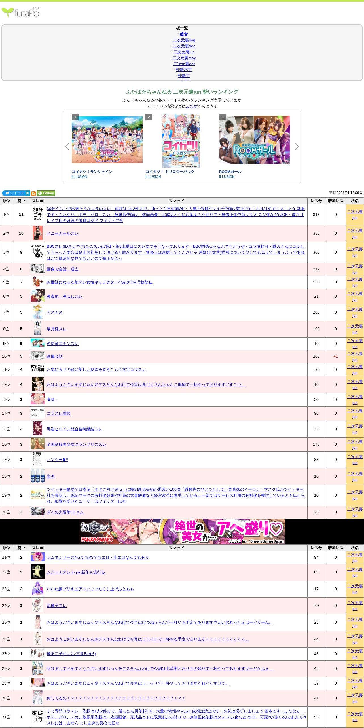Click the 文字コラエロ専用 thumbnail
Viewport: 364px width, 728px height.
coord(38,368)
